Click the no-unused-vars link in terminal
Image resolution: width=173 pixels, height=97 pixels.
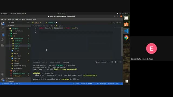pos(90,75)
